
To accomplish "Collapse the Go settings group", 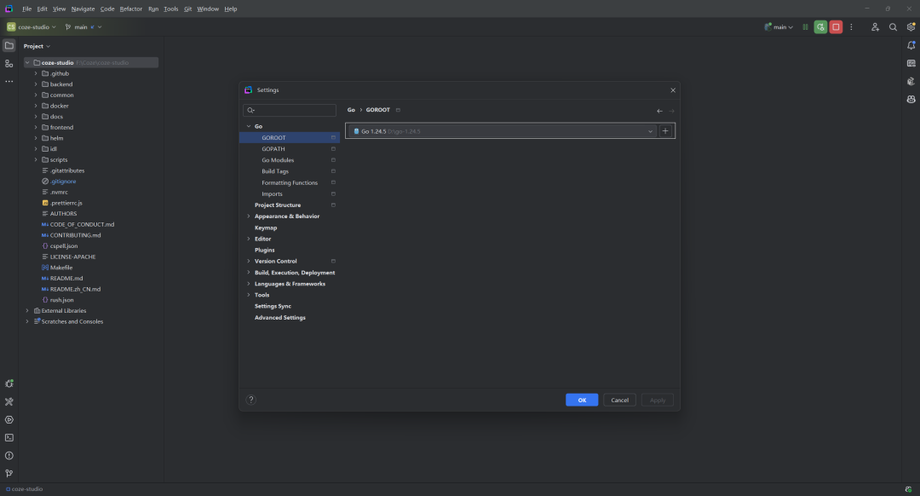I will [249, 126].
